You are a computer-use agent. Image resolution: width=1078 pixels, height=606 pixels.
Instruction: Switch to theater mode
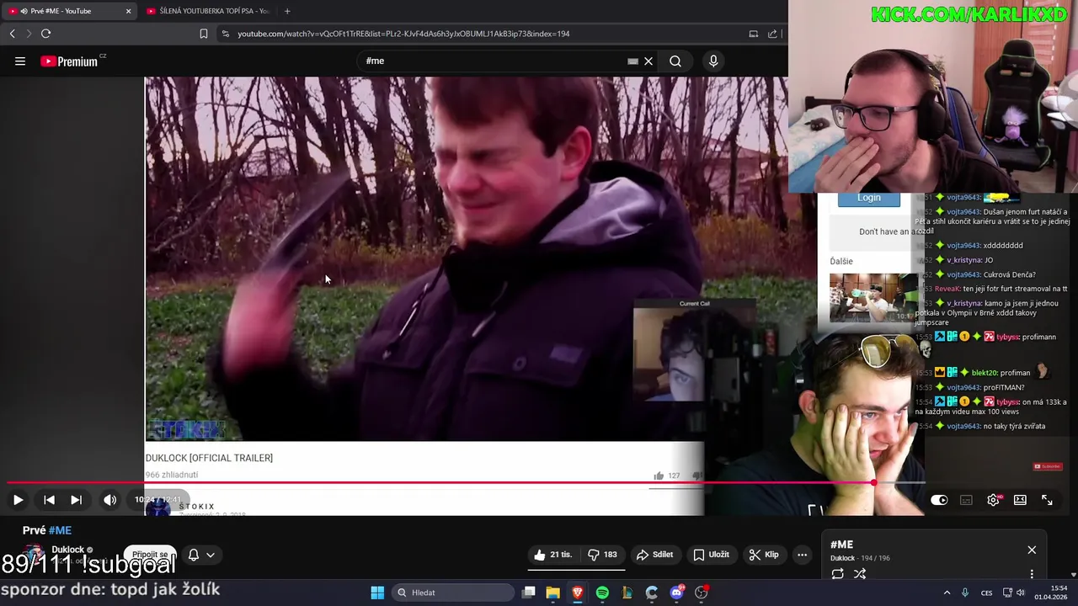(x=1020, y=500)
